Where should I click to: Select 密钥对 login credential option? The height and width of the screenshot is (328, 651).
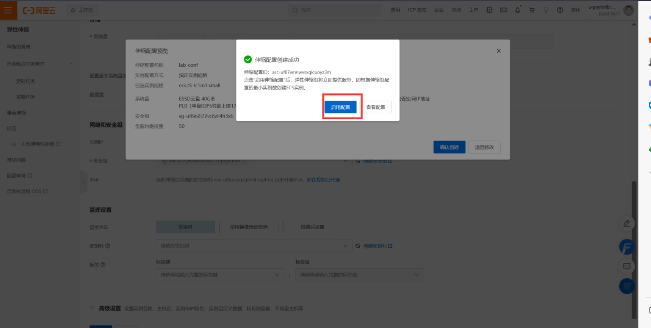coord(185,227)
